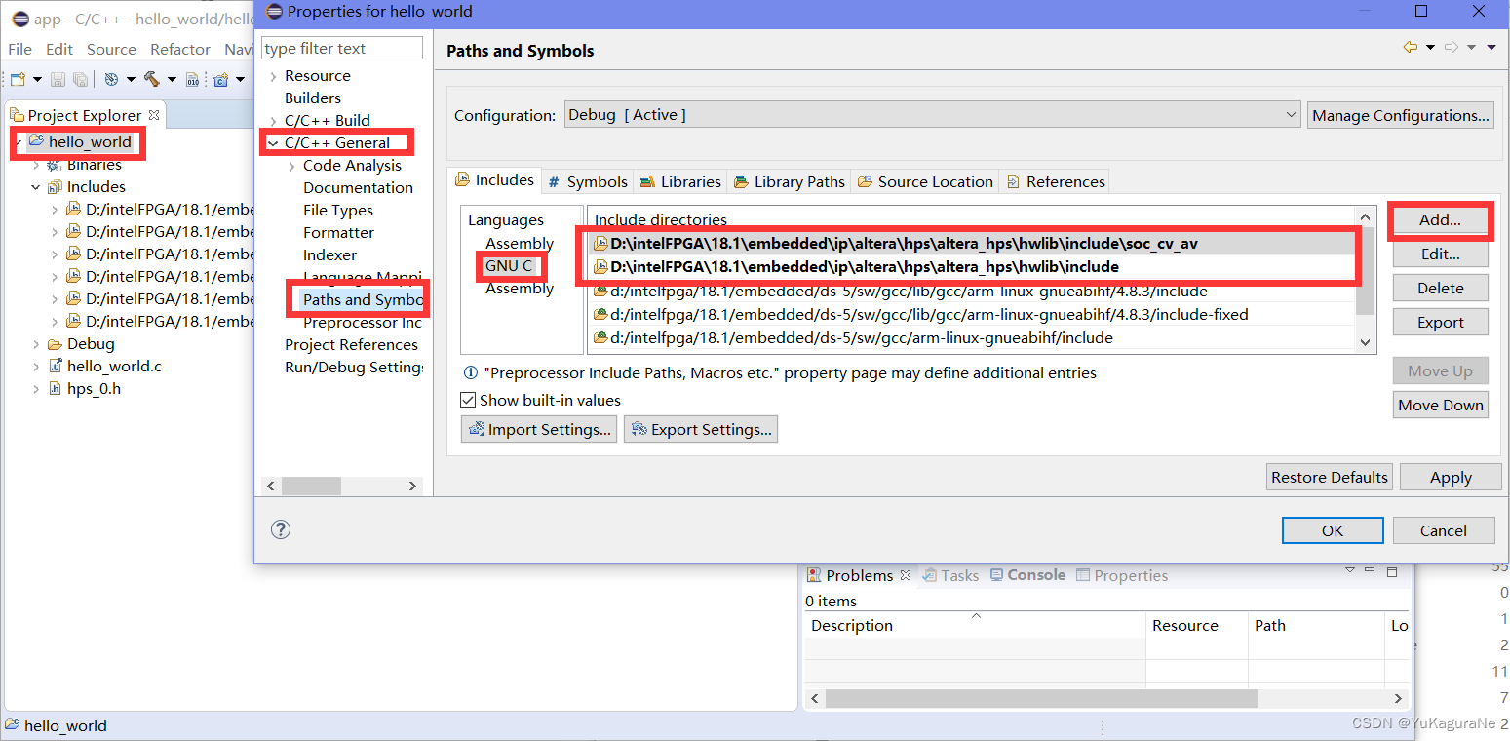Image resolution: width=1510 pixels, height=741 pixels.
Task: Click the Save toolbar icon
Action: (x=58, y=79)
